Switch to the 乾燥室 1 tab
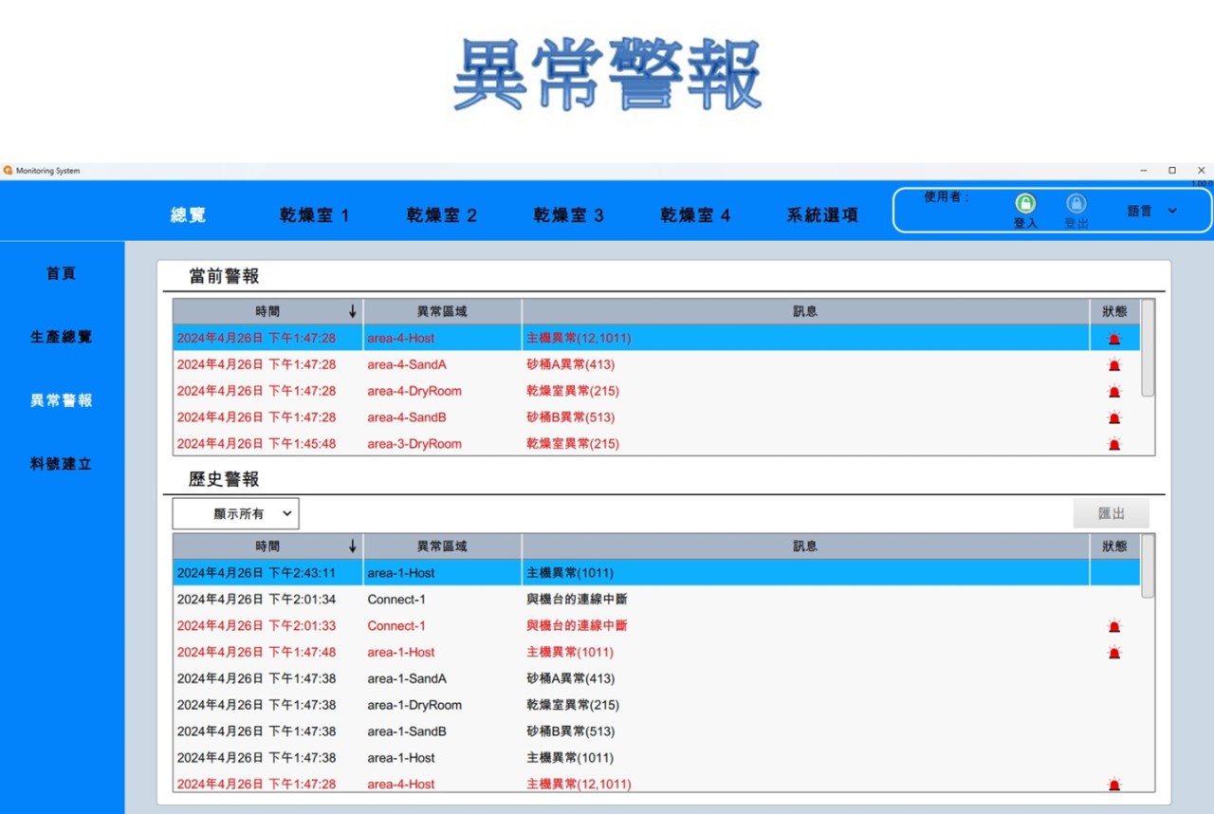Viewport: 1214px width, 814px height. (x=314, y=215)
